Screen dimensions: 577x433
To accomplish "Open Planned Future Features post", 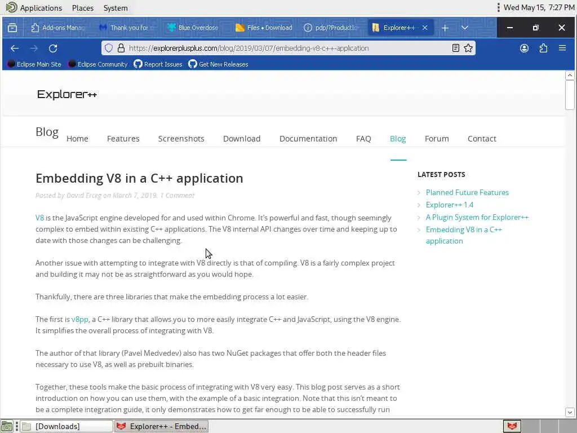I will 467,193.
